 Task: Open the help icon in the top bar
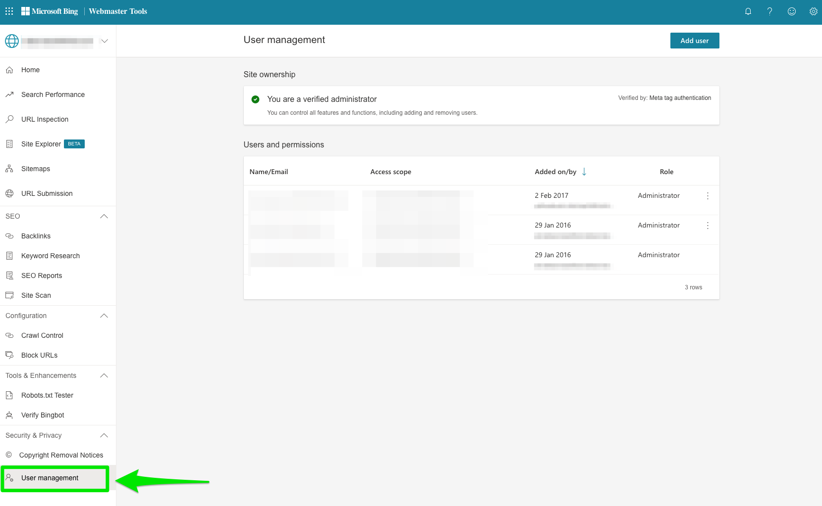click(x=769, y=11)
